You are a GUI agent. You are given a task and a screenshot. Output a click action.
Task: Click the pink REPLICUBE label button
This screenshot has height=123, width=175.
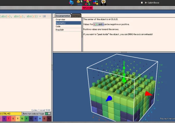[87, 8]
